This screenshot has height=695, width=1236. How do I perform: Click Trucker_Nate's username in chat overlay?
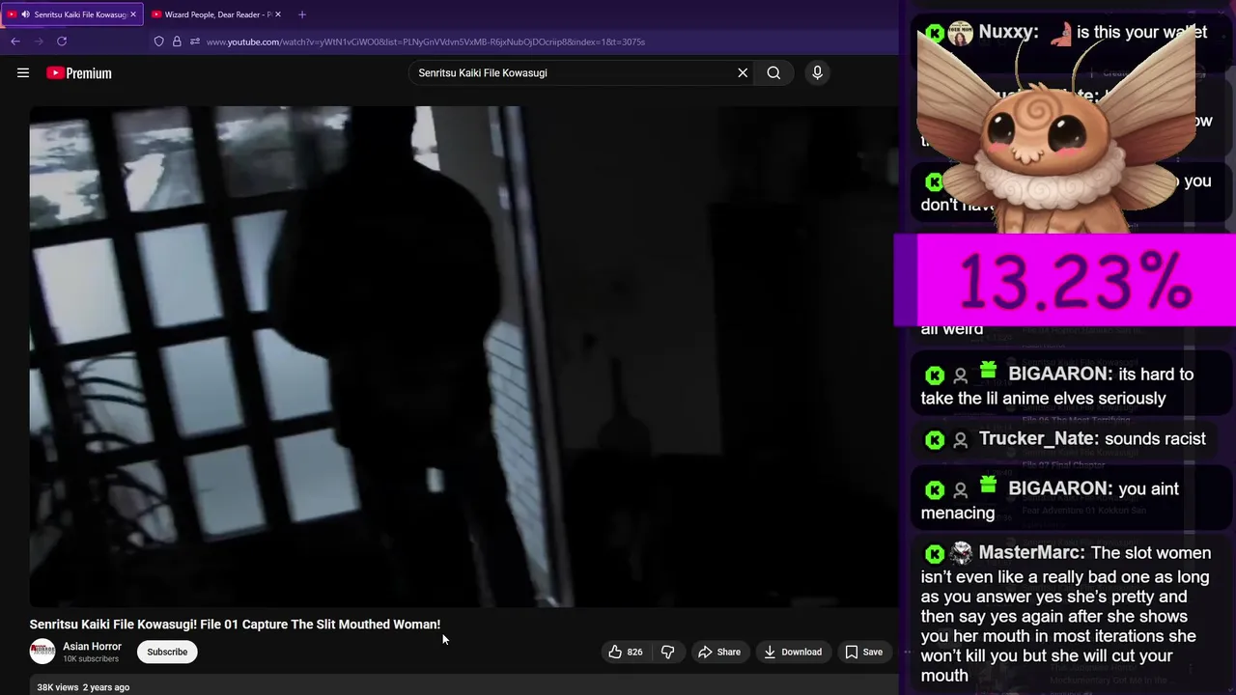click(1037, 438)
